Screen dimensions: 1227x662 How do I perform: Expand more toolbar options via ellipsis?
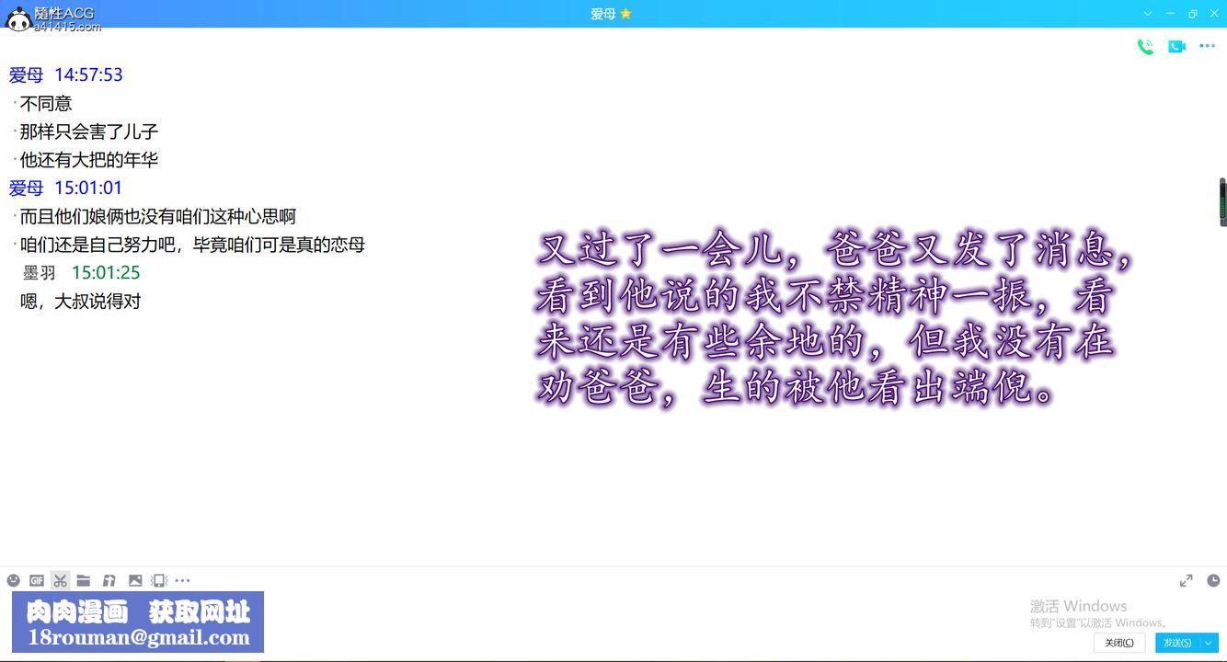(x=183, y=580)
